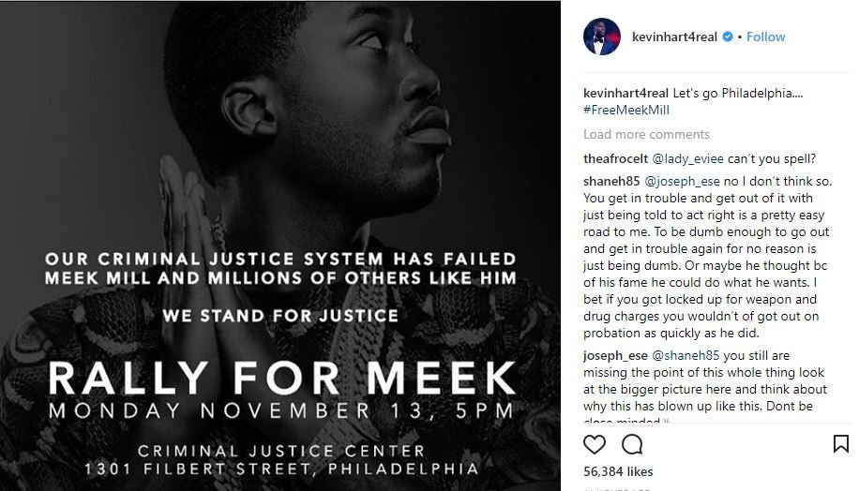Open kevinhart4real profile picture avatar

601,37
